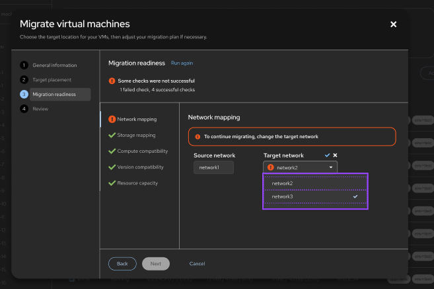Click Cancel to abort migration
Screen dimensions: 434x289
click(x=197, y=263)
